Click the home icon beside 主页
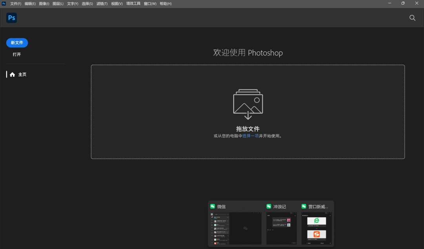The width and height of the screenshot is (424, 249). pos(13,75)
